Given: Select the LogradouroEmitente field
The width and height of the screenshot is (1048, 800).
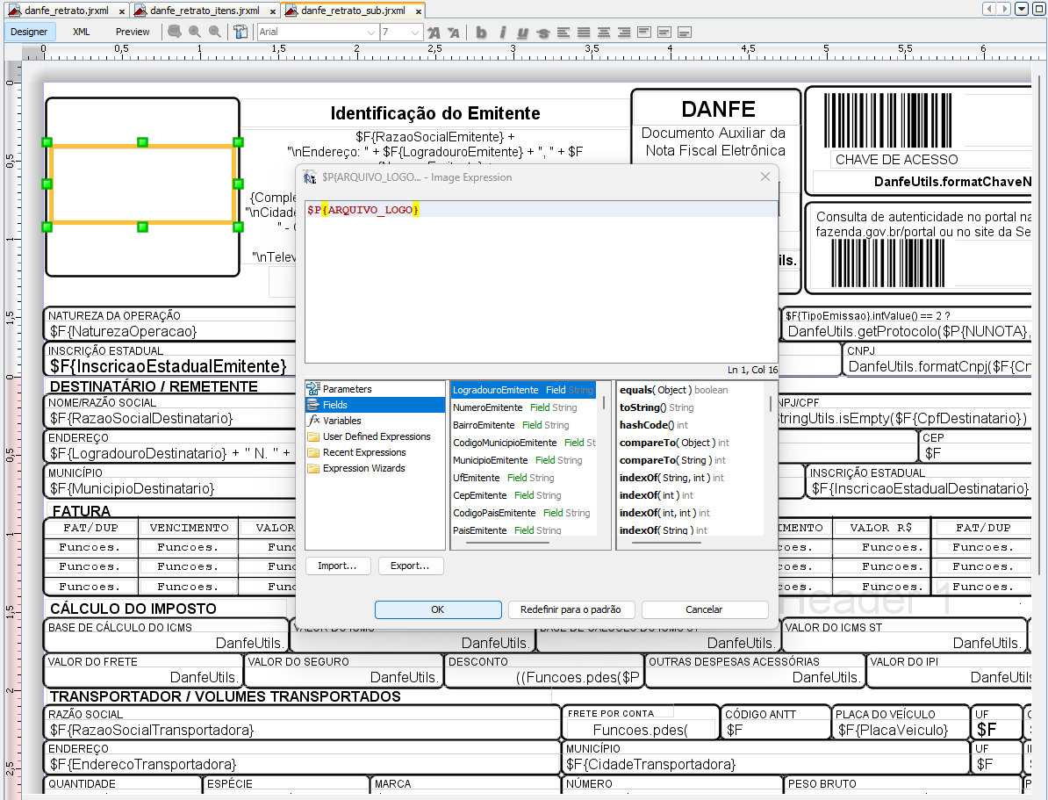Looking at the screenshot, I should [x=523, y=390].
